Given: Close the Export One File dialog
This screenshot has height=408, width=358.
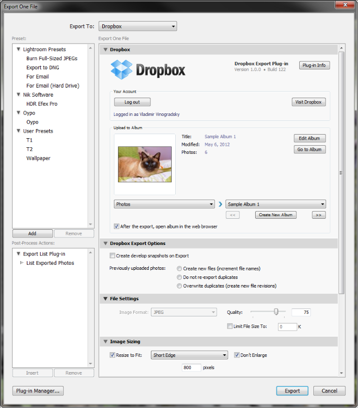Looking at the screenshot, I should (345, 5).
